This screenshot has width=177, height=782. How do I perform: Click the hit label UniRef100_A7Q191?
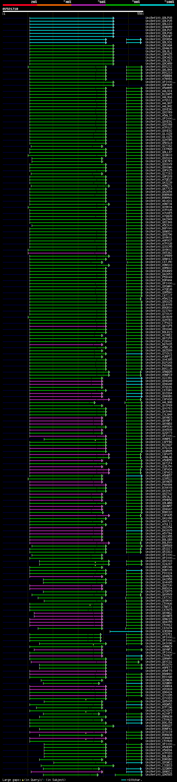[159, 387]
